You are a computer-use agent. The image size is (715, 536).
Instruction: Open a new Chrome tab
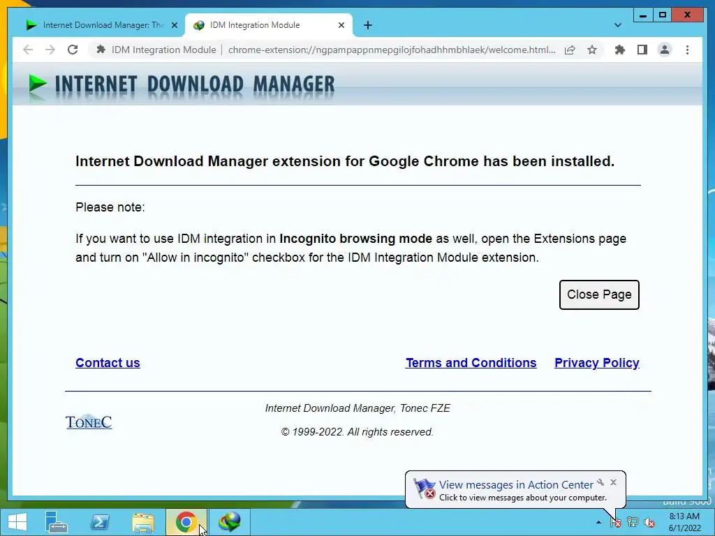(x=368, y=26)
